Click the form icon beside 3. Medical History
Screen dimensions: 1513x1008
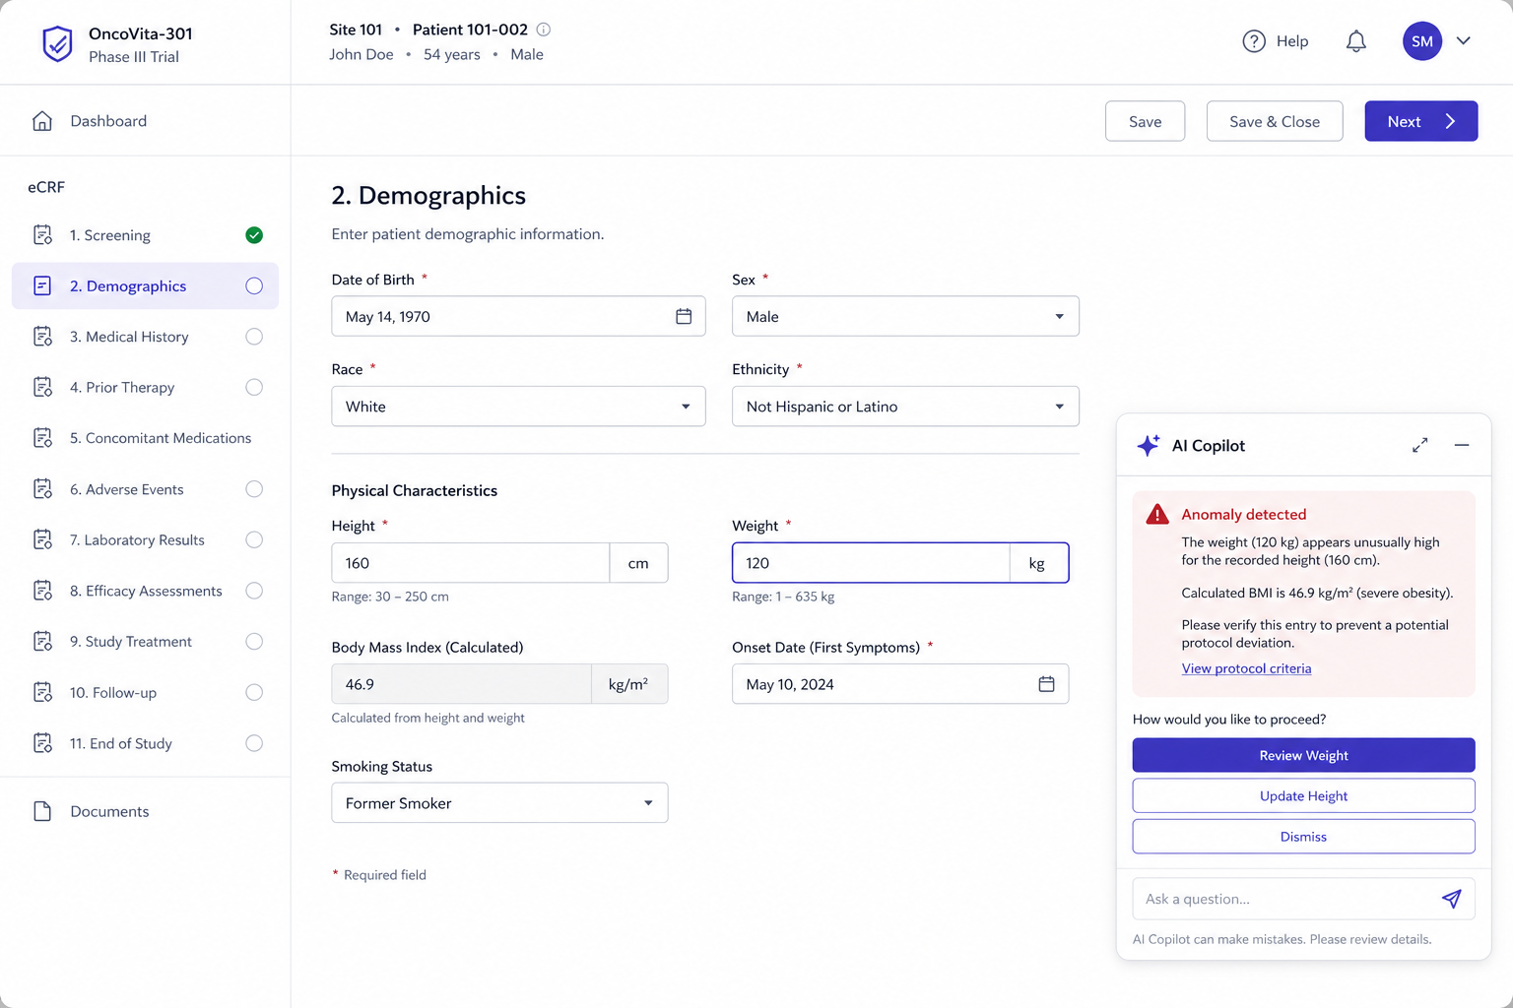(x=42, y=337)
